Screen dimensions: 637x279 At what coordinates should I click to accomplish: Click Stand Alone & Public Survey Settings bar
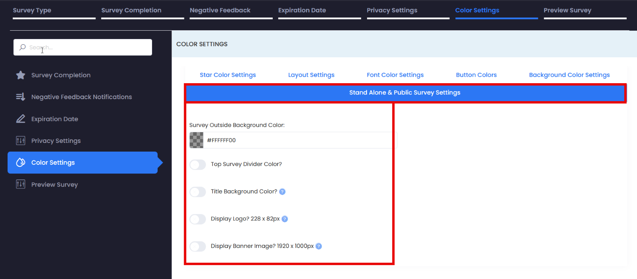pyautogui.click(x=405, y=93)
